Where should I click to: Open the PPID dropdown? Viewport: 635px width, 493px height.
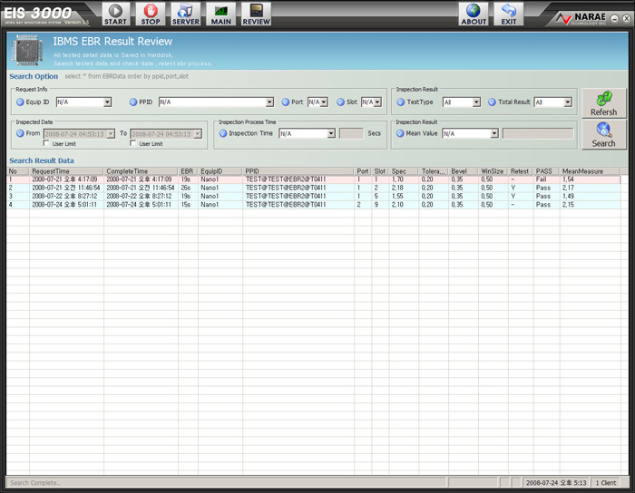[269, 102]
